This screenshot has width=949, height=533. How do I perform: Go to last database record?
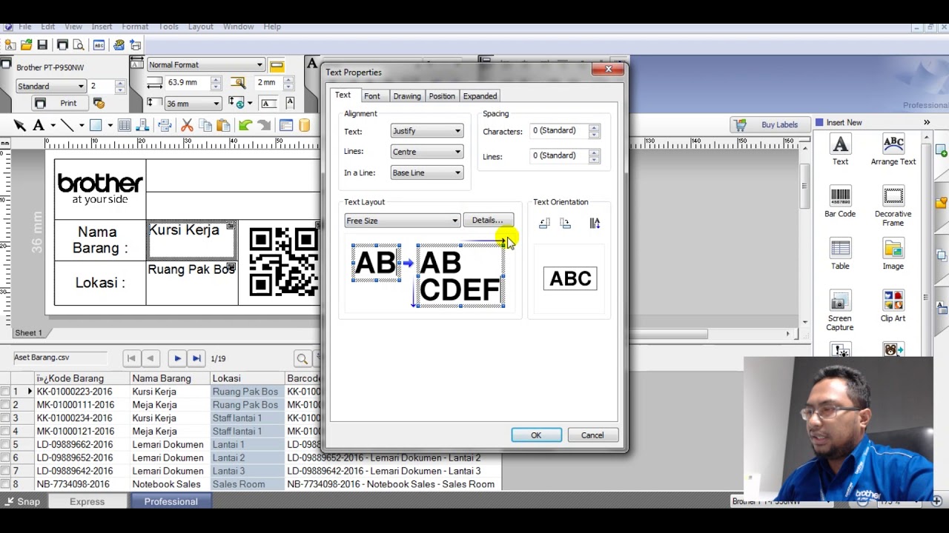click(x=196, y=358)
